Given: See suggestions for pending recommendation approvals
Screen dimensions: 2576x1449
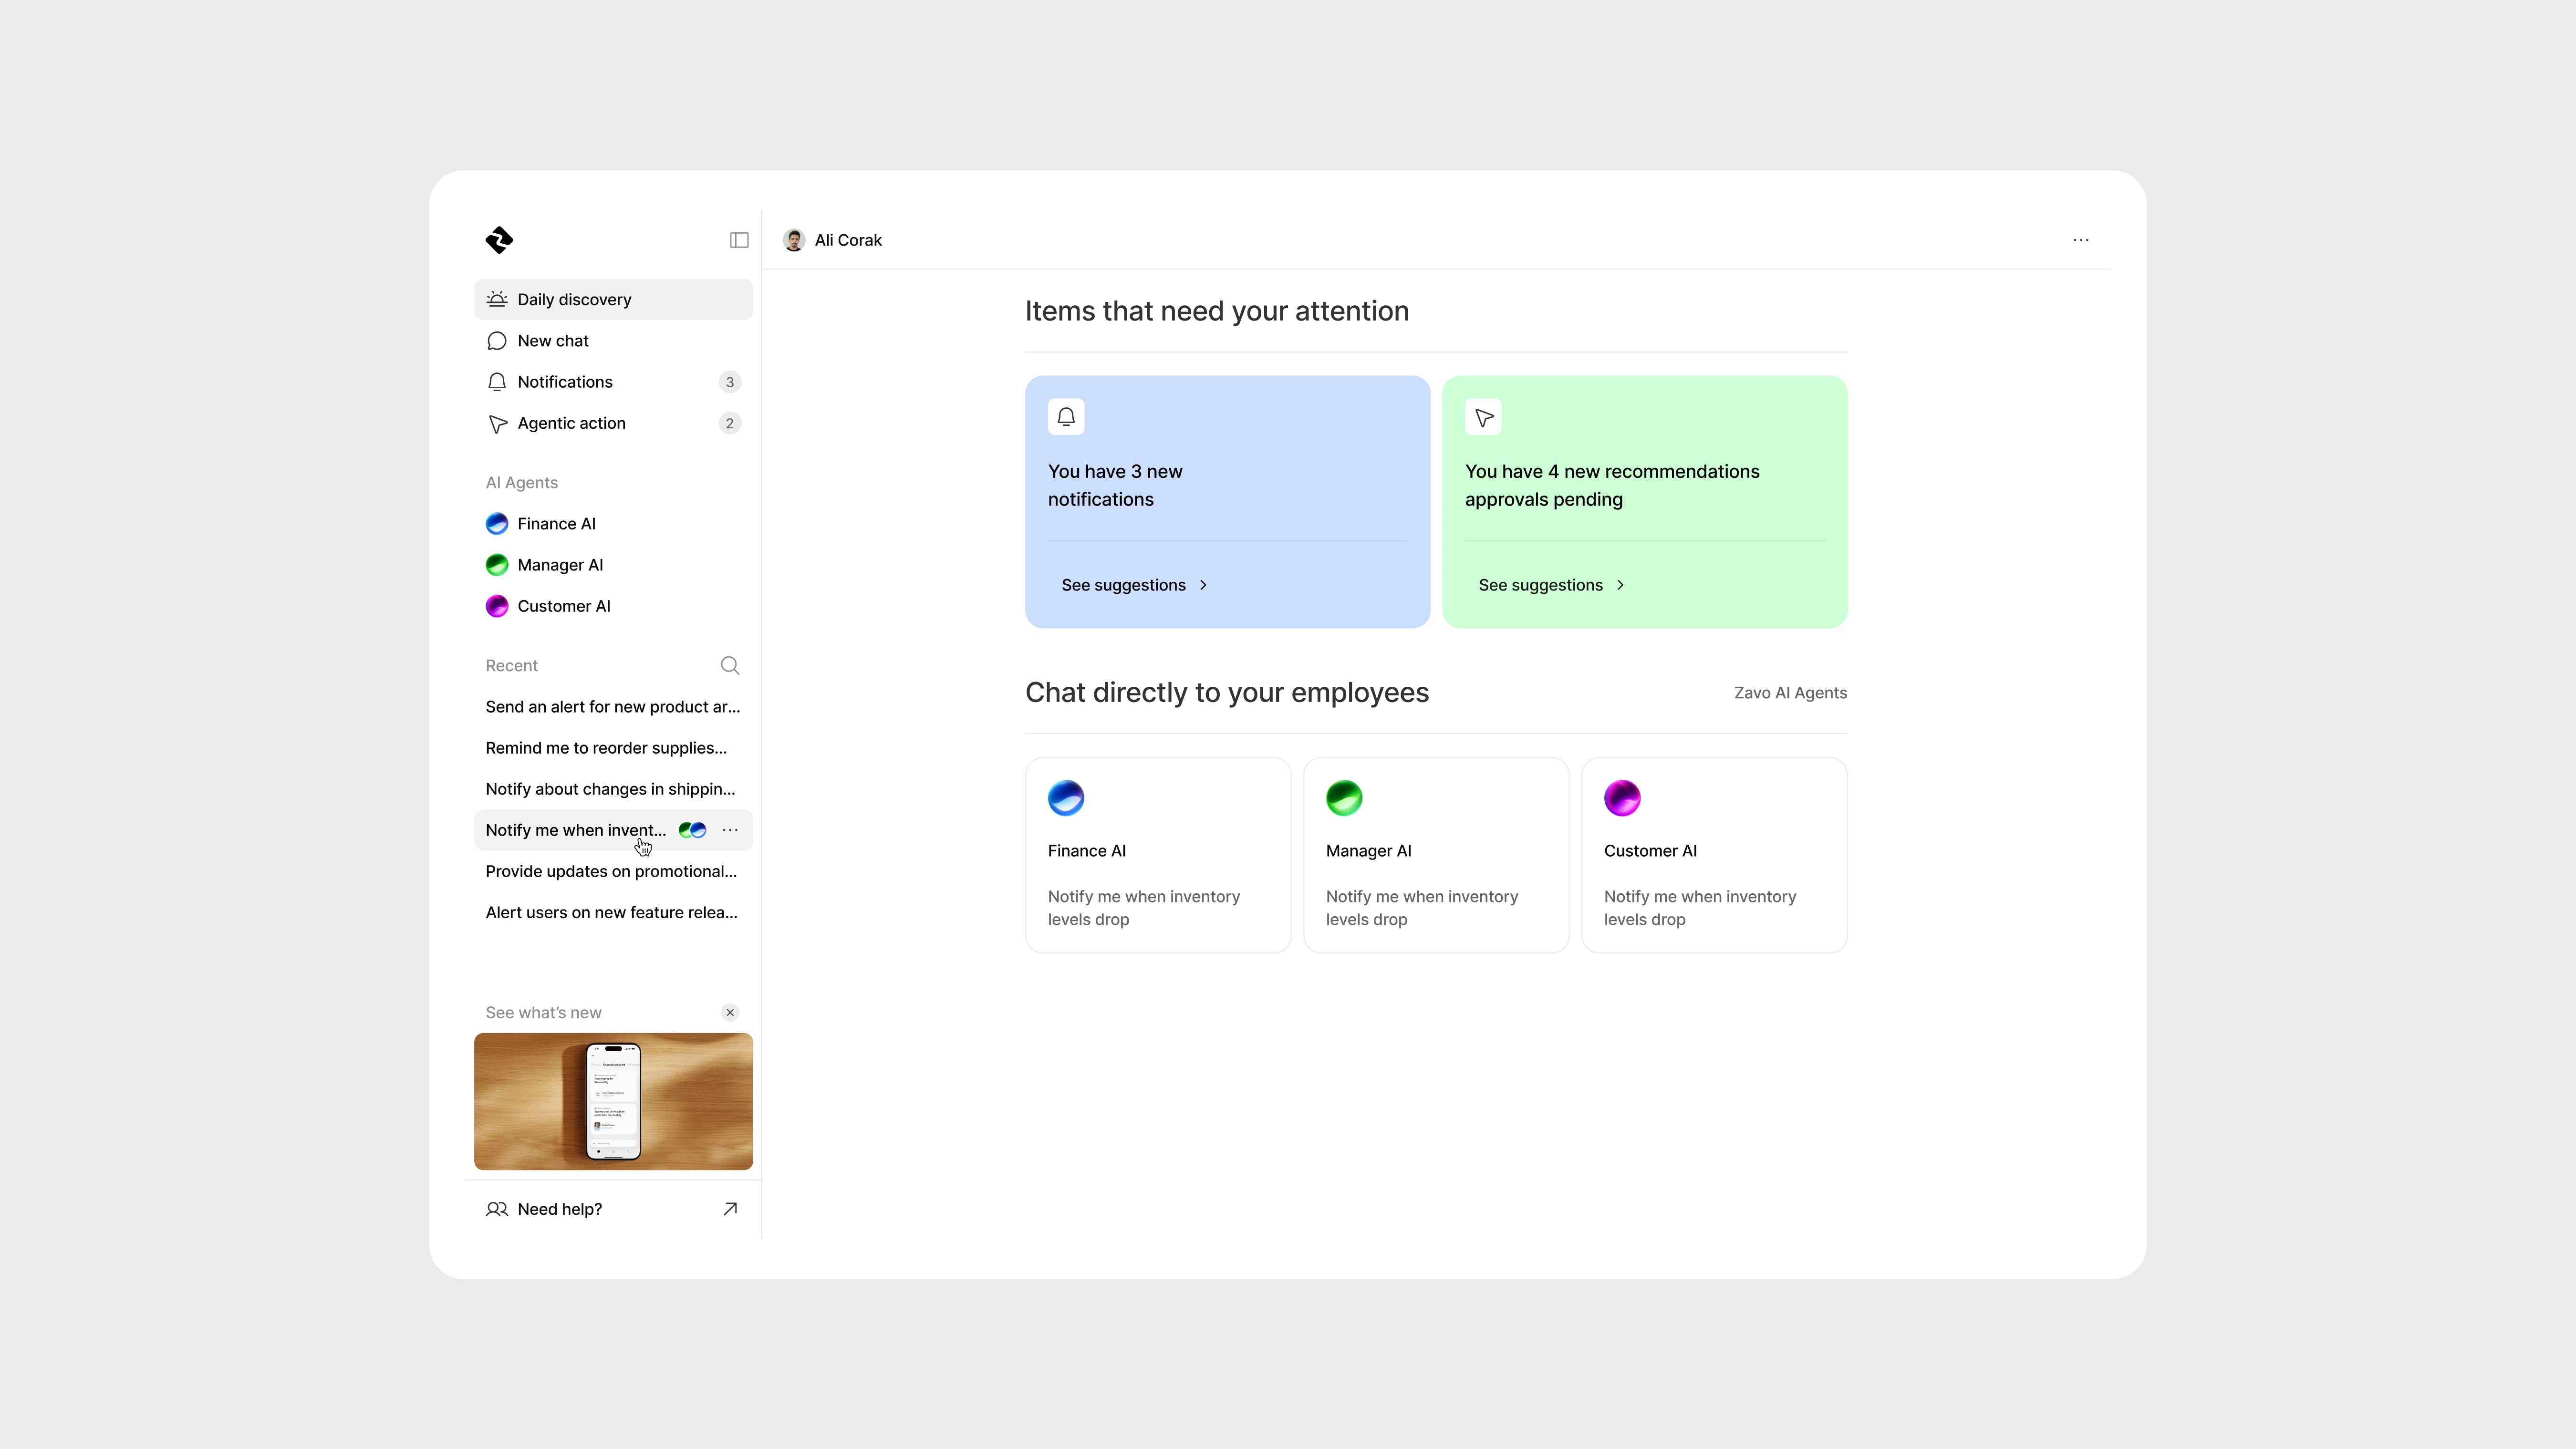Looking at the screenshot, I should pos(1551,585).
